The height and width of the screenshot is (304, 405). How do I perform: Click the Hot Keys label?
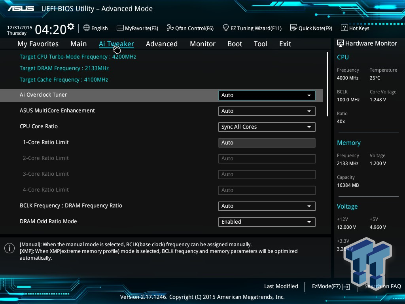[359, 28]
